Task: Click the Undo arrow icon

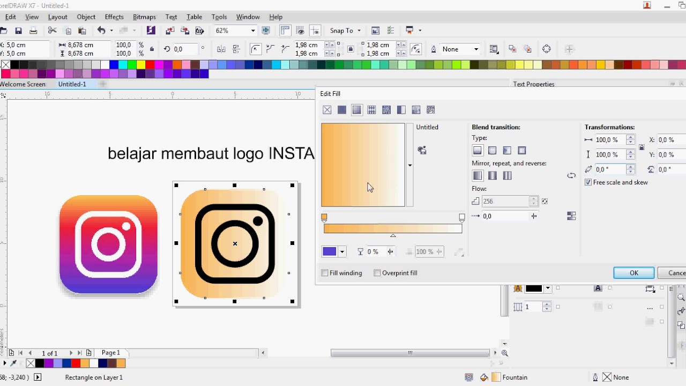Action: [101, 31]
